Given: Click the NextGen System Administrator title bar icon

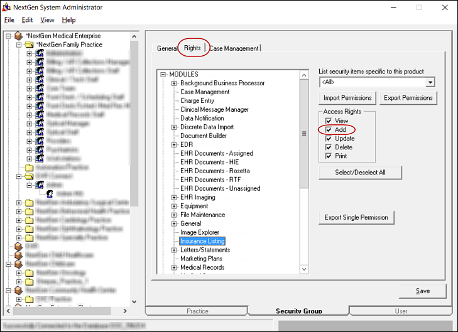Looking at the screenshot, I should 6,7.
